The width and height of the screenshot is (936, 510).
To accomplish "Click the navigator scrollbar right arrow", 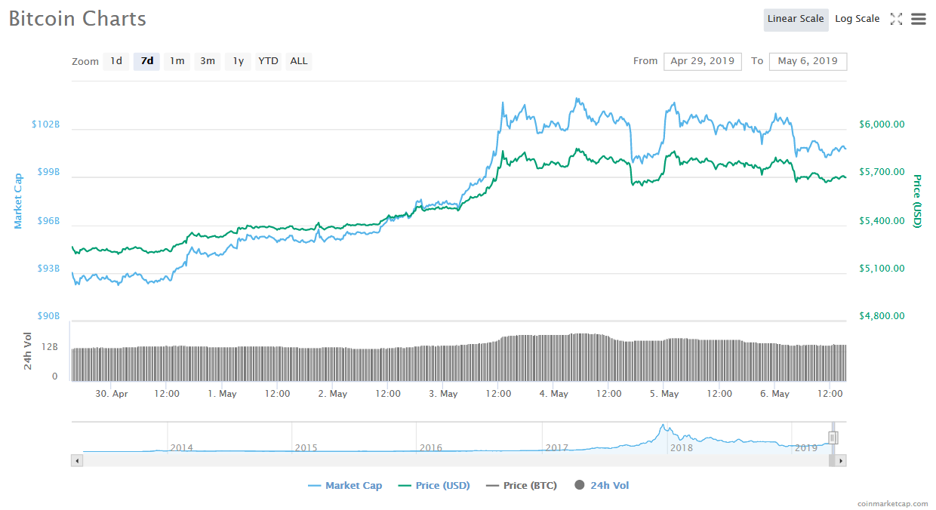I will point(841,460).
